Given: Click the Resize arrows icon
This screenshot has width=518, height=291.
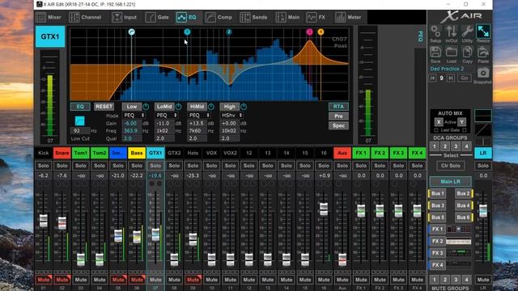Looking at the screenshot, I should 483,32.
